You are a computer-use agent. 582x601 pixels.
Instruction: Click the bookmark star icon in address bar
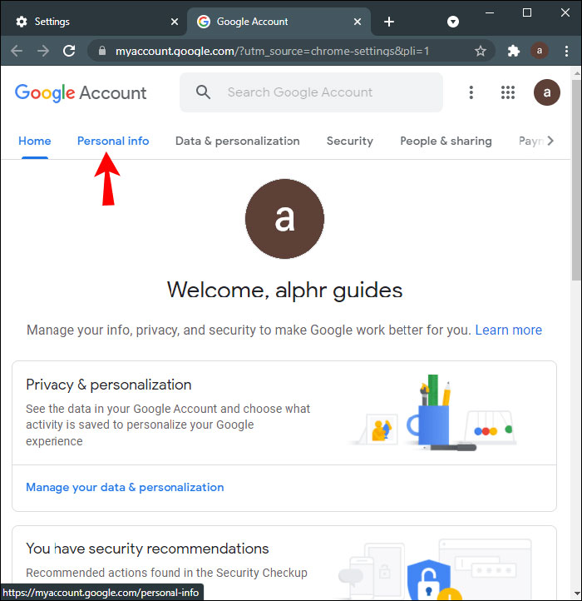point(480,51)
